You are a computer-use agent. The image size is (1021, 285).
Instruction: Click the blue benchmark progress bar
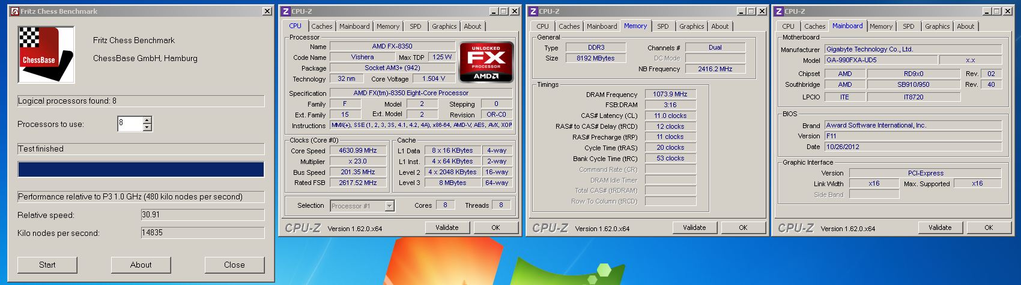(141, 169)
